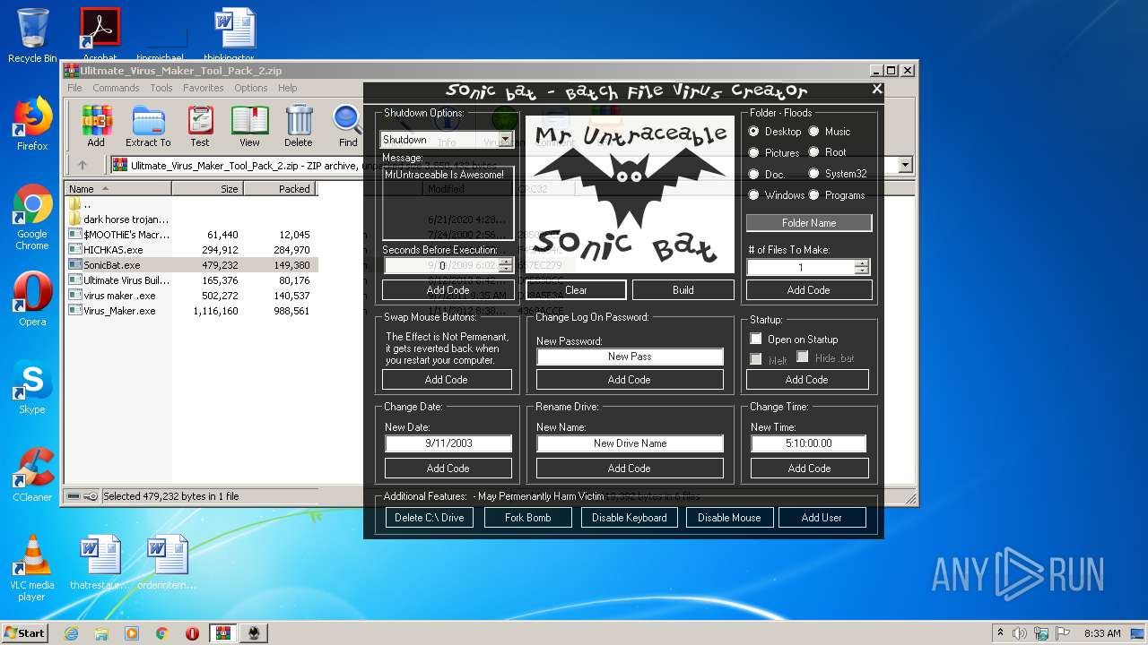Click Sonic Bat taskbar button
1148x645 pixels.
tap(255, 633)
